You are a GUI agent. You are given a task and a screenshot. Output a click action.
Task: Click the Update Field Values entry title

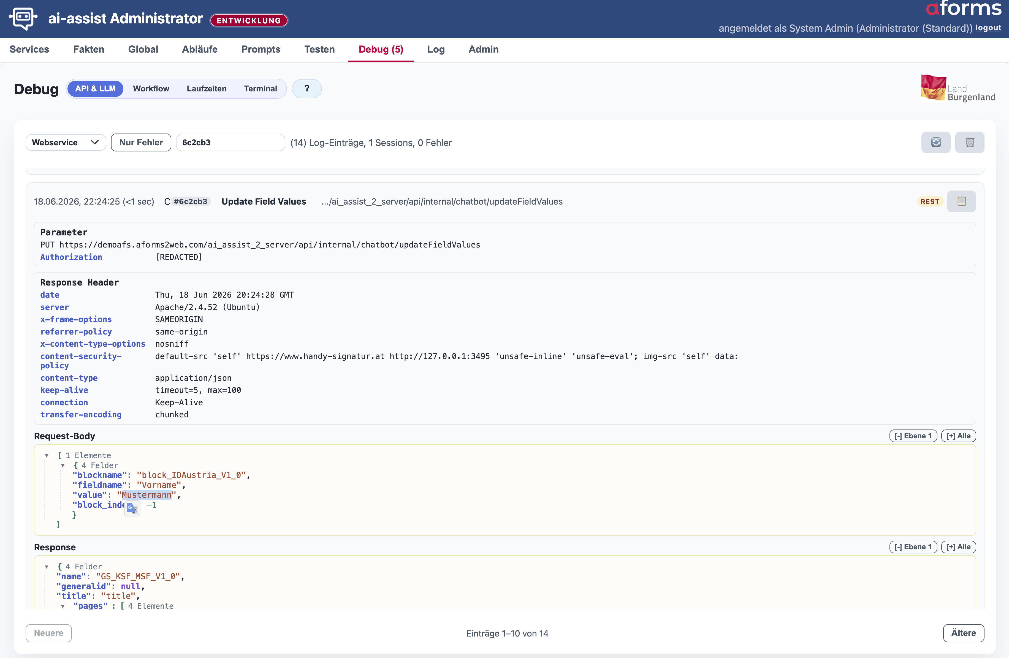[264, 201]
